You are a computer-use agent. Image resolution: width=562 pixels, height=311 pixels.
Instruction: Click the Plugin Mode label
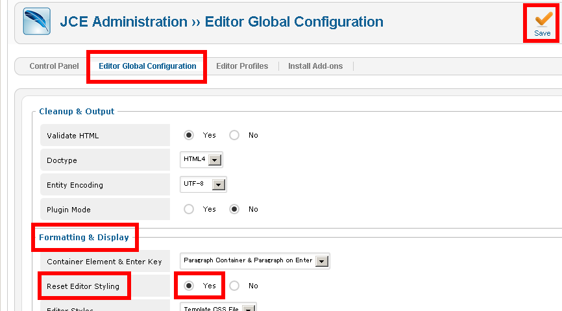(x=69, y=210)
